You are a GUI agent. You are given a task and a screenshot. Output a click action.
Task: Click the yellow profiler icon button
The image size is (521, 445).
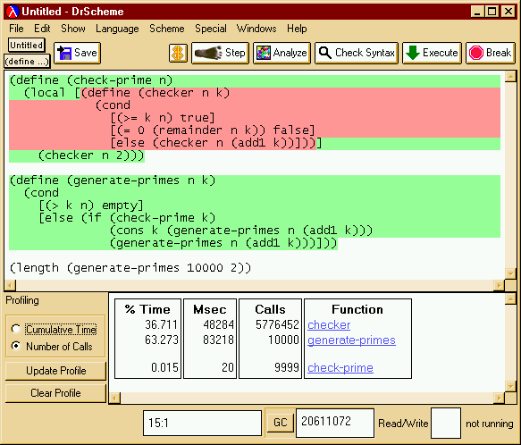[178, 53]
